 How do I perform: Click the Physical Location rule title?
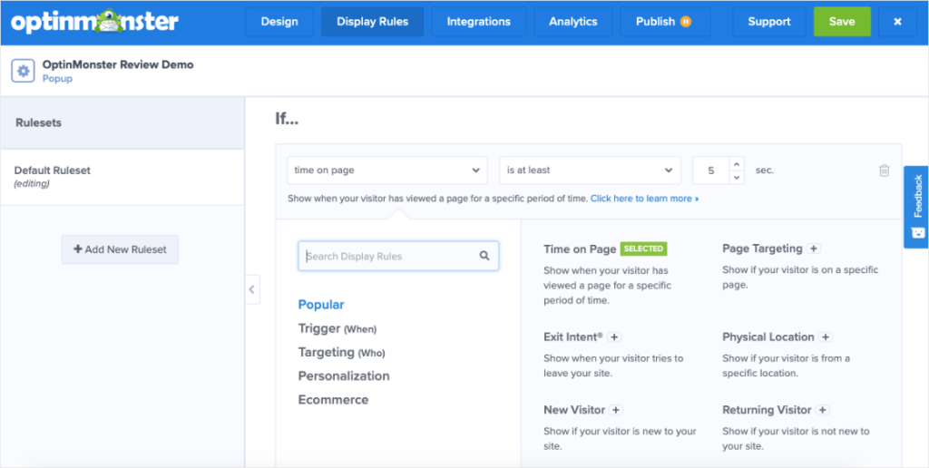768,337
